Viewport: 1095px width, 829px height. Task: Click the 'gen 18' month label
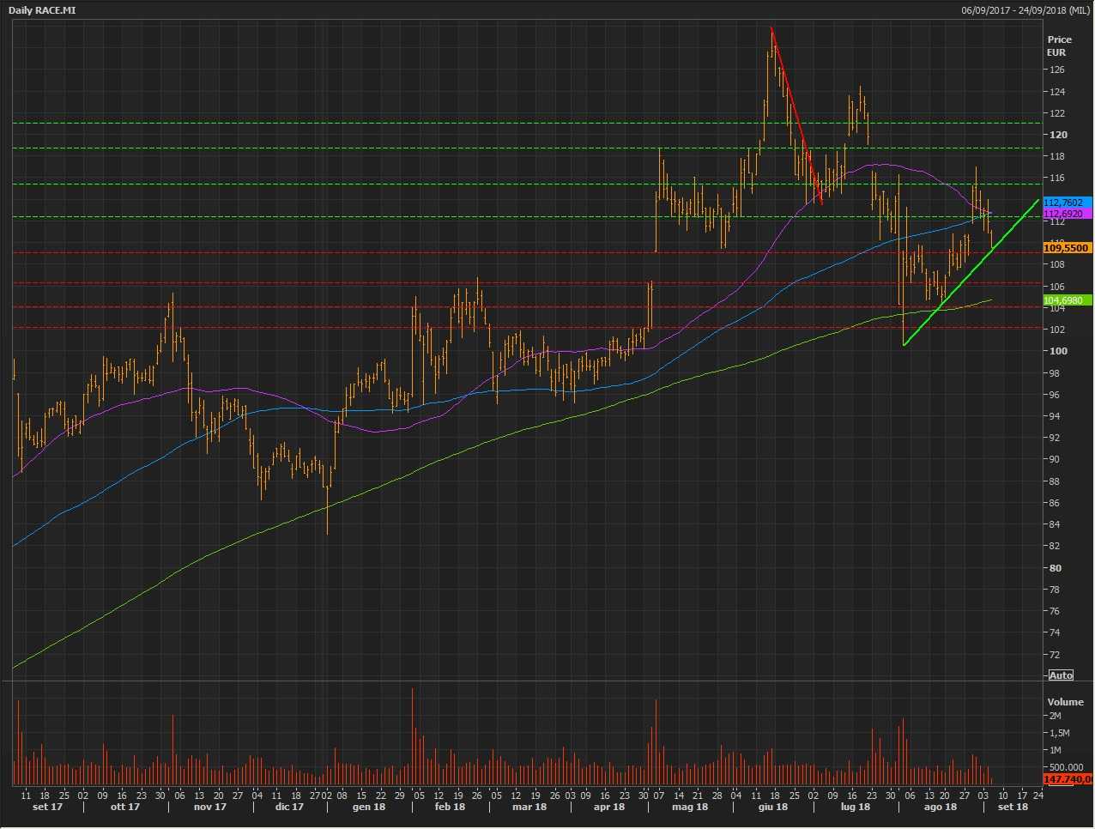369,808
